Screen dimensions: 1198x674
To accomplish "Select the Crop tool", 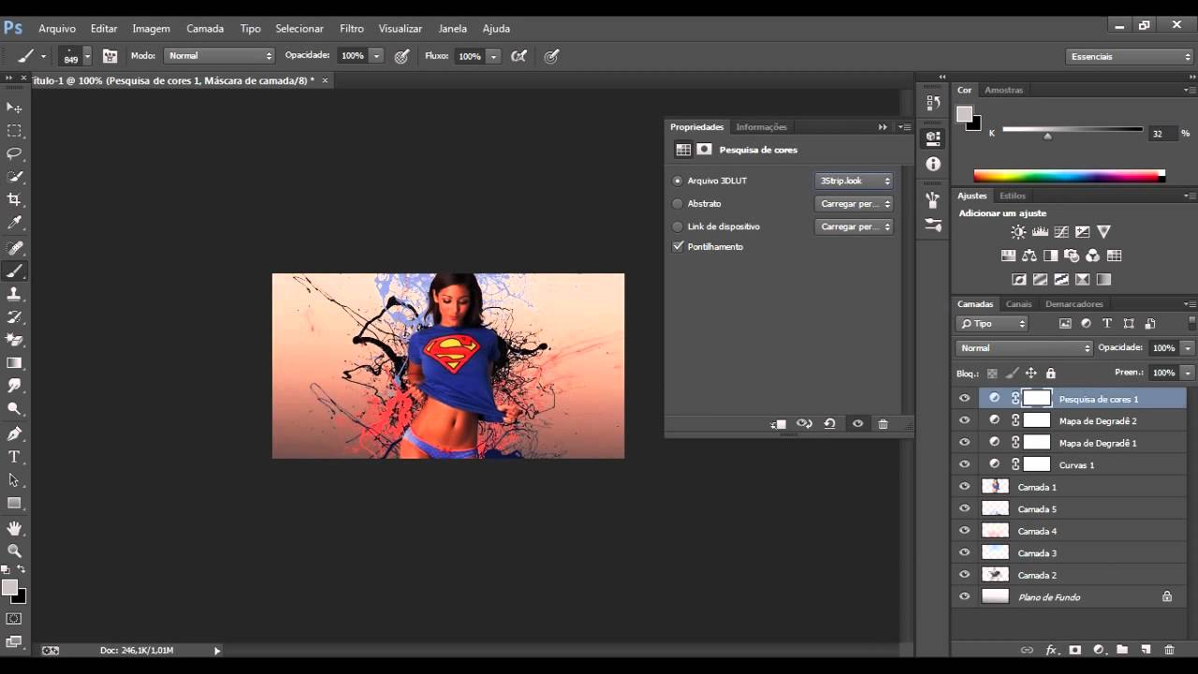I will coord(14,199).
